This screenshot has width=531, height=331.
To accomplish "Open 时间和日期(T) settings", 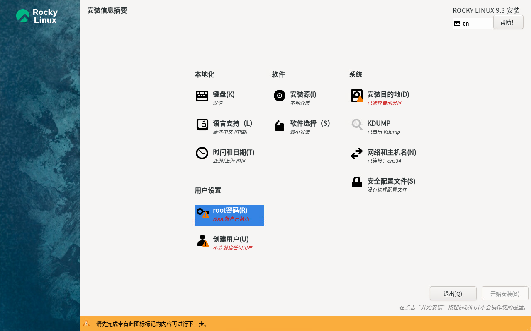I will (x=234, y=152).
